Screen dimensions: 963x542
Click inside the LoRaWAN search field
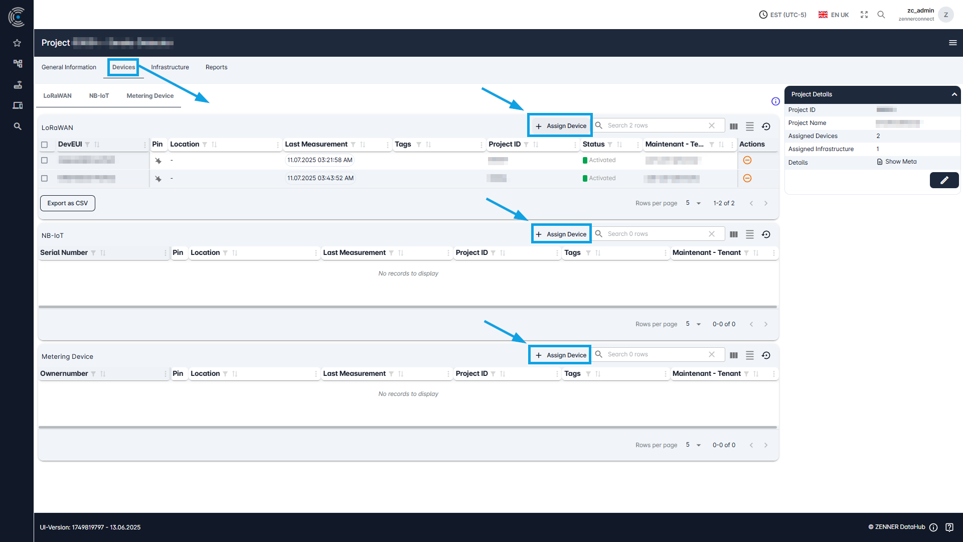click(652, 125)
